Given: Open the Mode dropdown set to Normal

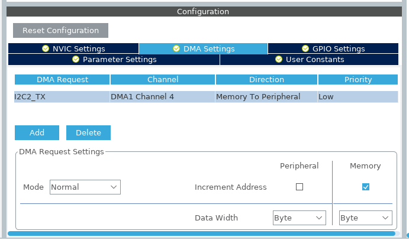Looking at the screenshot, I should coord(85,187).
